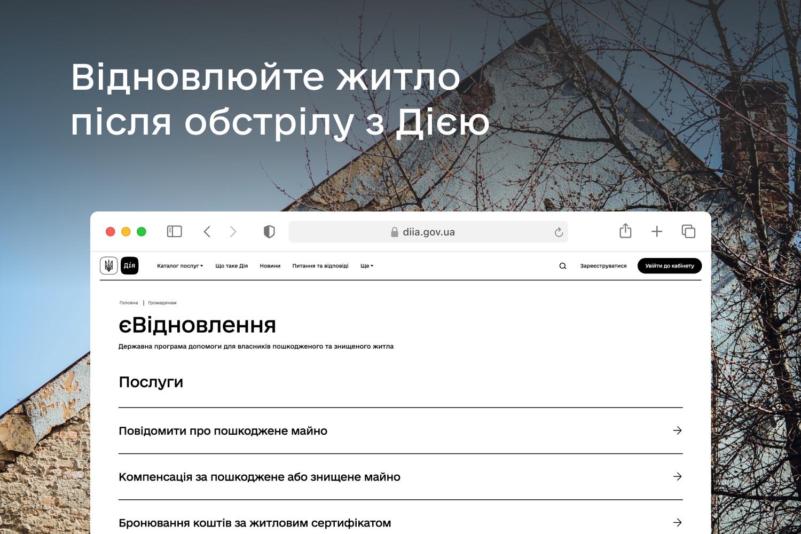Open Питання та відповіді menu item
This screenshot has height=534, width=801.
(x=320, y=266)
